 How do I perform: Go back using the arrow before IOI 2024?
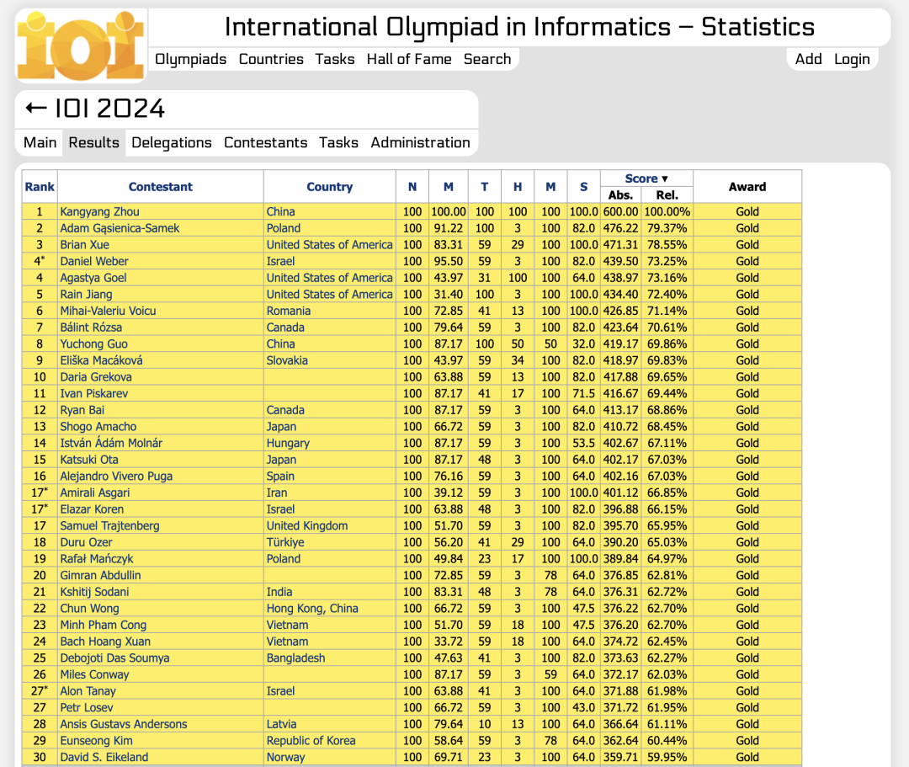(x=36, y=108)
